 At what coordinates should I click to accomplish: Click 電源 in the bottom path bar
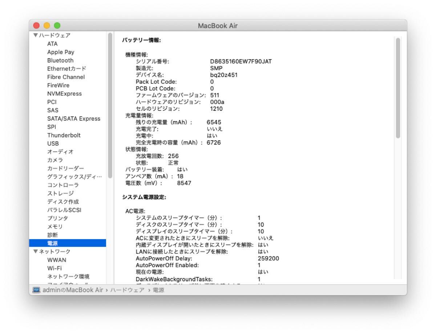click(x=158, y=290)
